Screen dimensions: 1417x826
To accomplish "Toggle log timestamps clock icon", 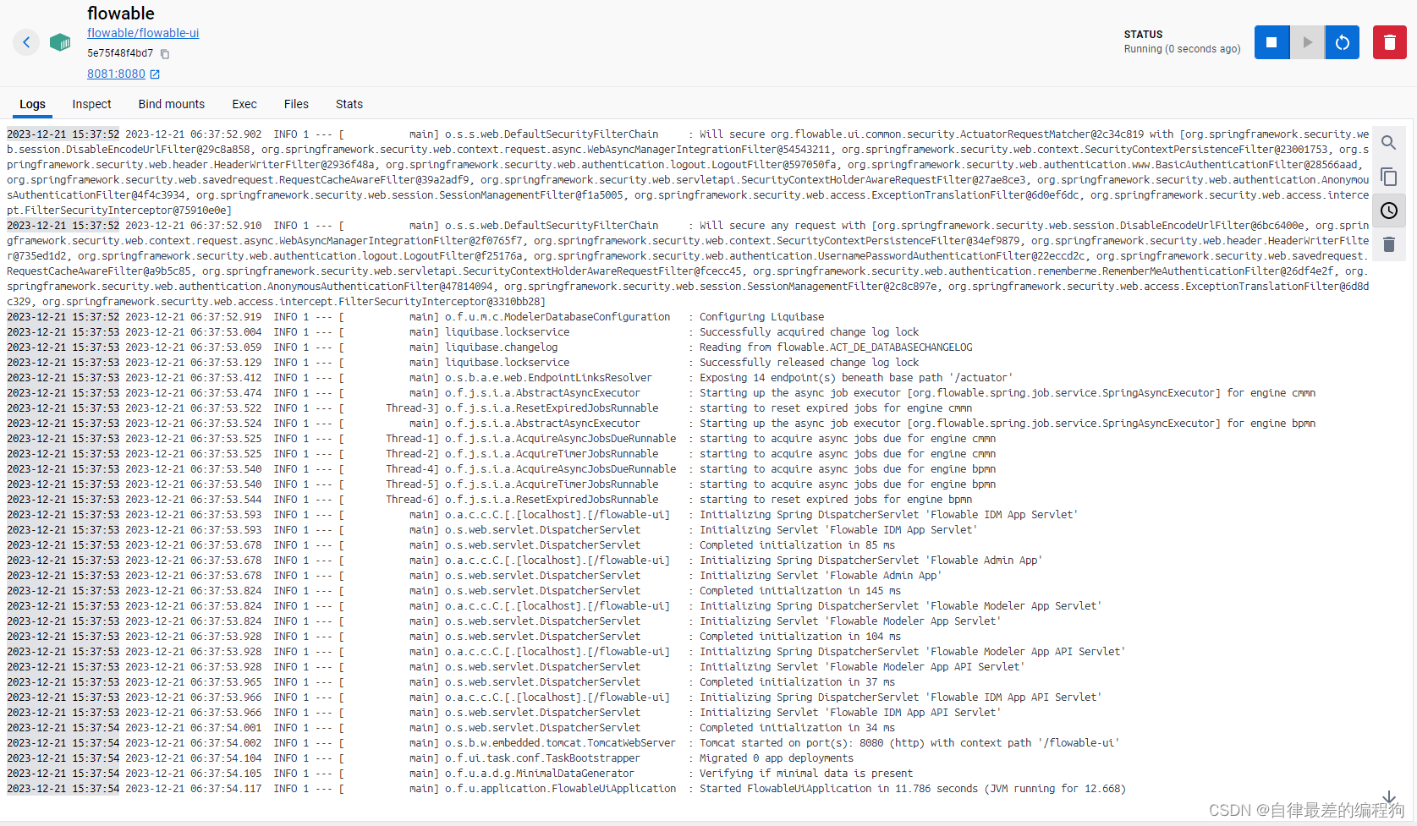I will 1389,211.
